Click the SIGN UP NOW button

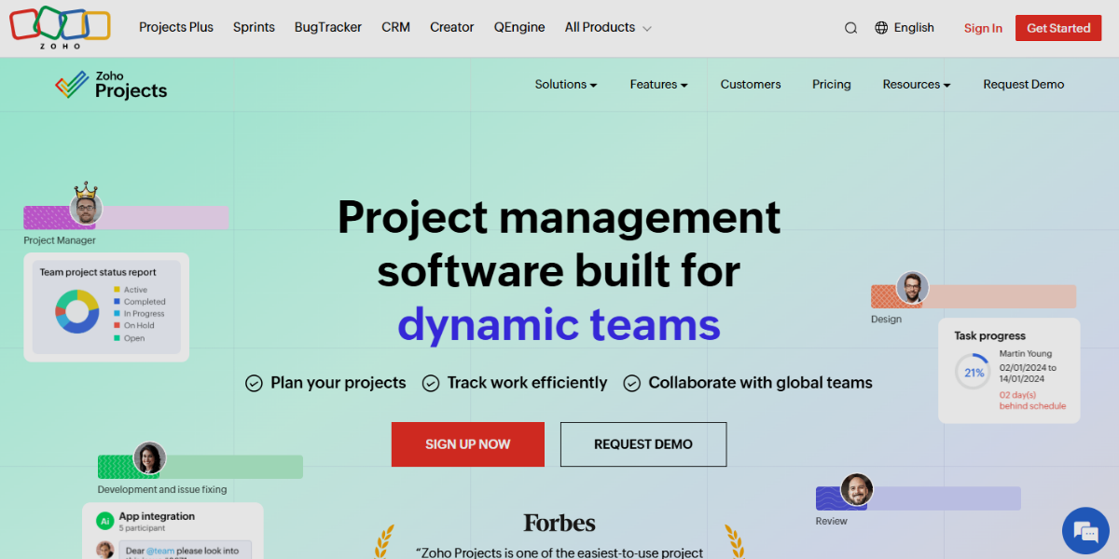click(467, 444)
